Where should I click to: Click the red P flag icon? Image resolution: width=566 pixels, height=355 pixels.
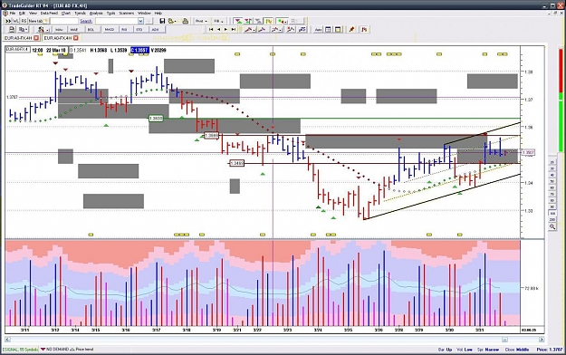coord(364,30)
